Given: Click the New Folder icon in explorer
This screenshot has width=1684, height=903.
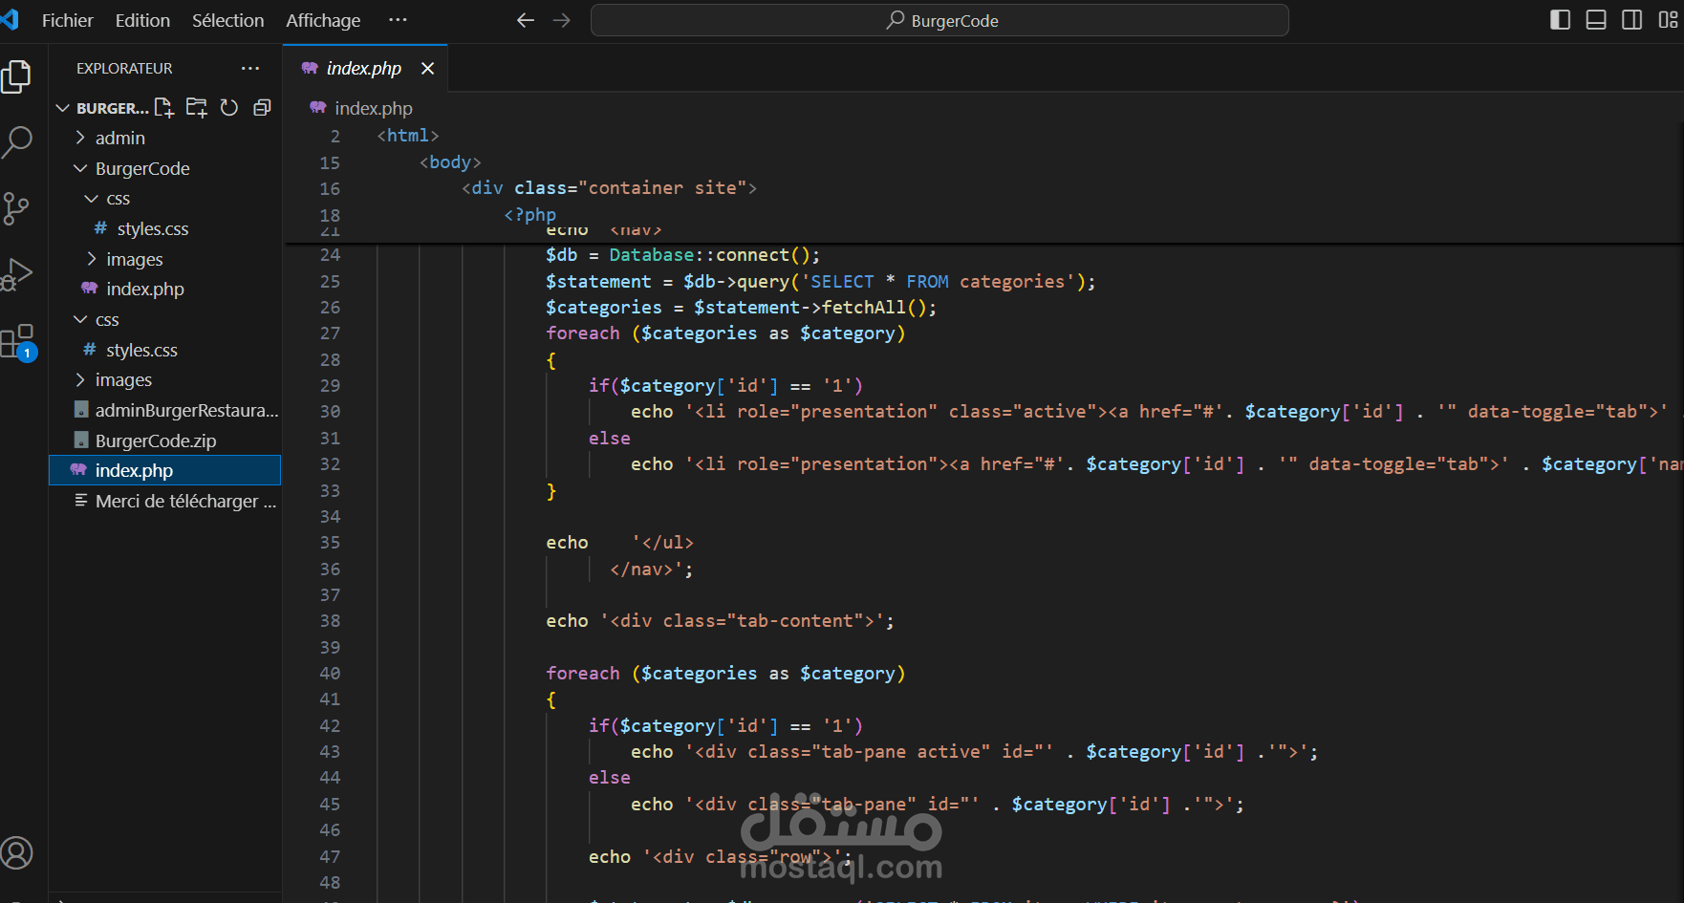Looking at the screenshot, I should [x=197, y=108].
